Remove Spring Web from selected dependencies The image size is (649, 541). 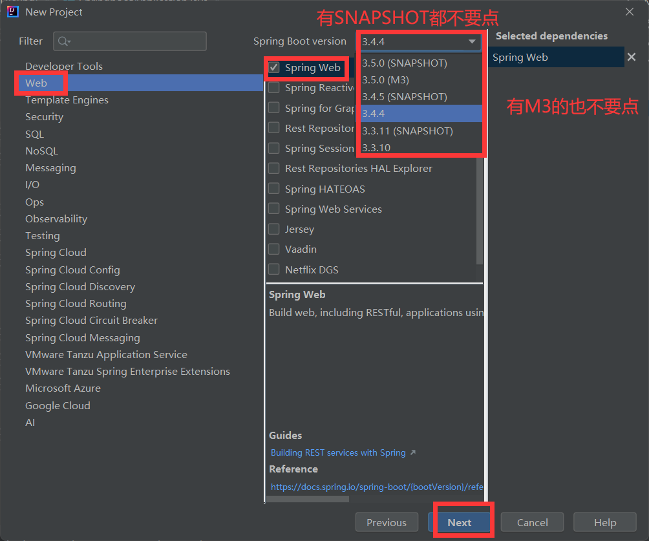(631, 57)
